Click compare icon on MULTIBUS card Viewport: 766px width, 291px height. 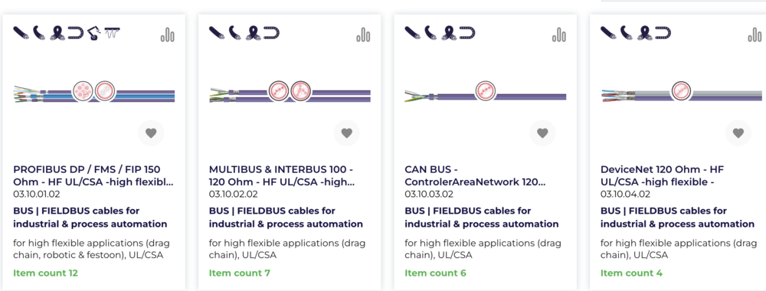point(363,34)
